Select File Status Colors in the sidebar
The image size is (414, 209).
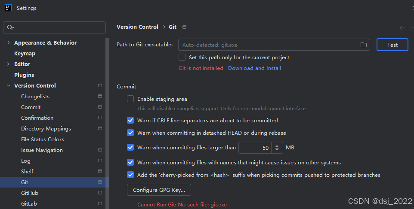[43, 139]
